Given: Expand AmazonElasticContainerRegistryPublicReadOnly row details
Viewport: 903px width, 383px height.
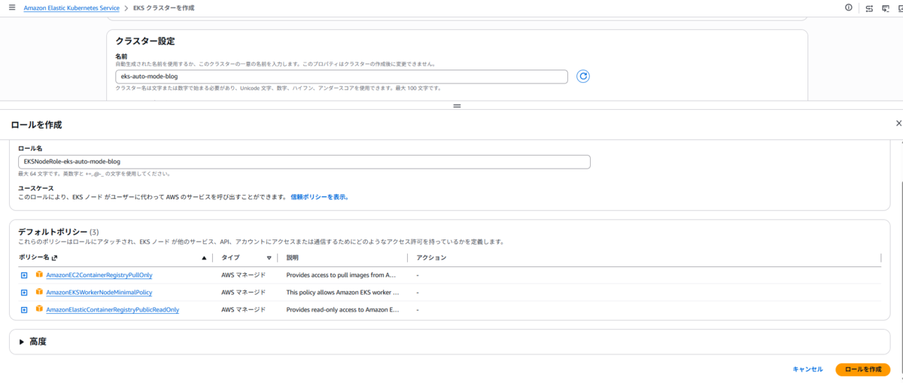Looking at the screenshot, I should point(24,309).
